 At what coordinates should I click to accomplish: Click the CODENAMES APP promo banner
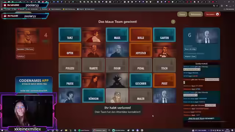click(x=34, y=85)
